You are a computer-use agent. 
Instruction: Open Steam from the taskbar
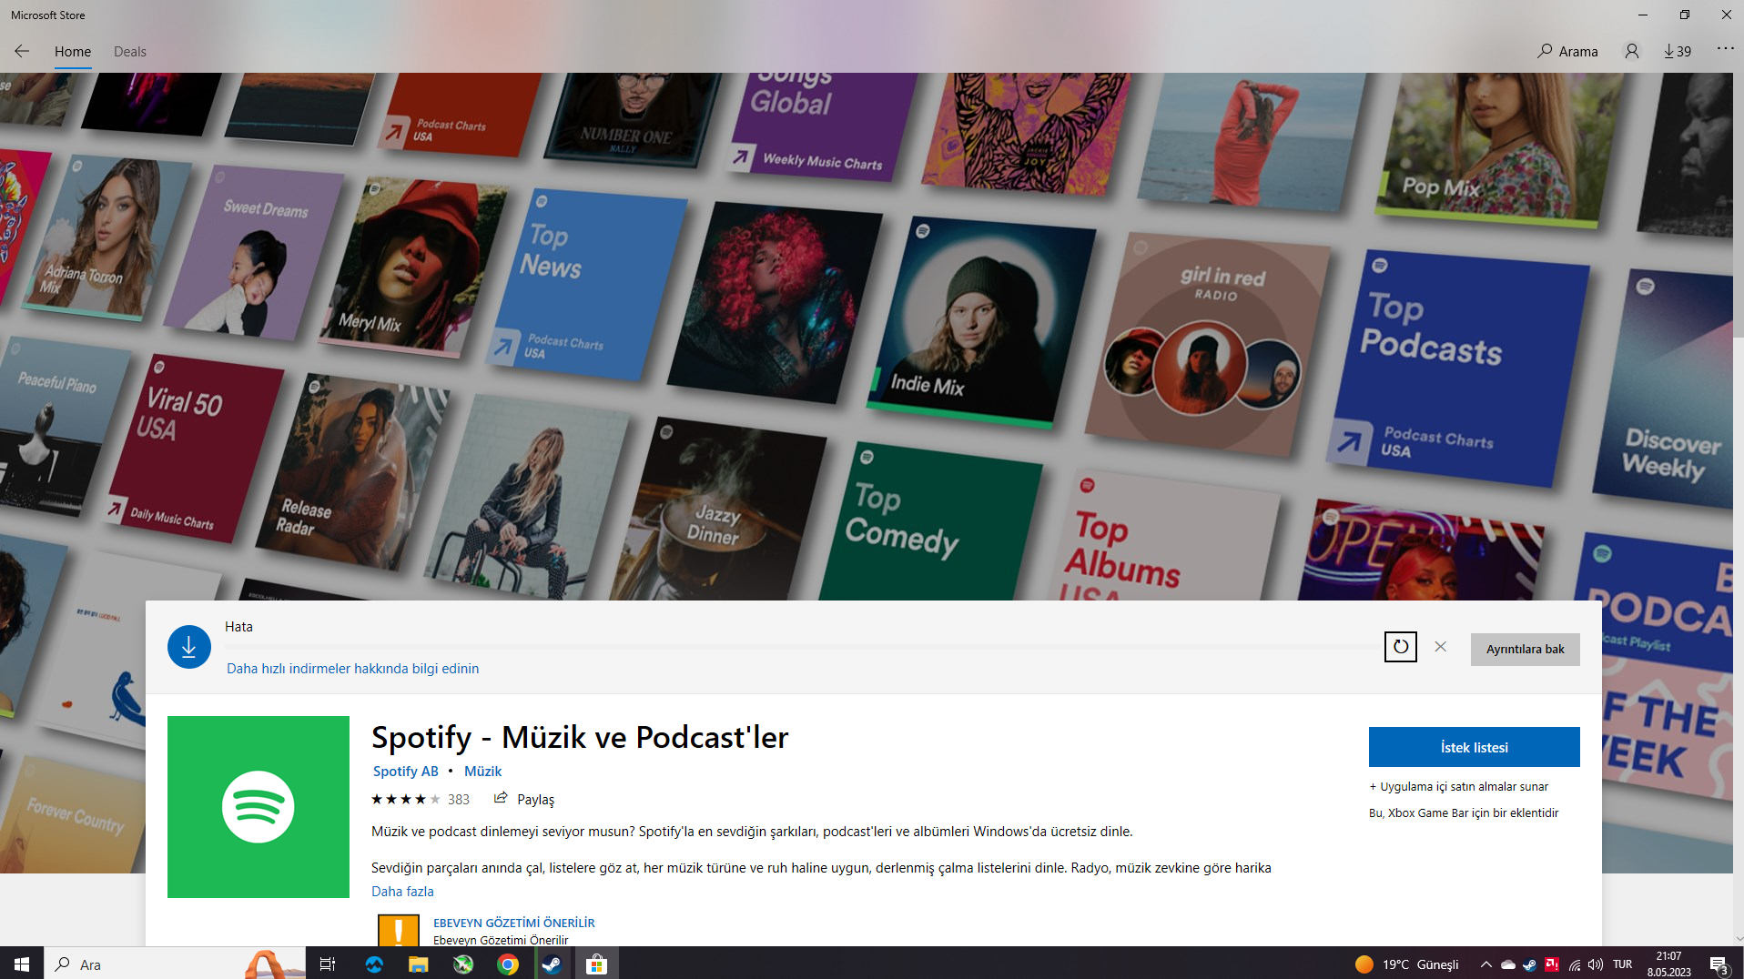tap(552, 964)
